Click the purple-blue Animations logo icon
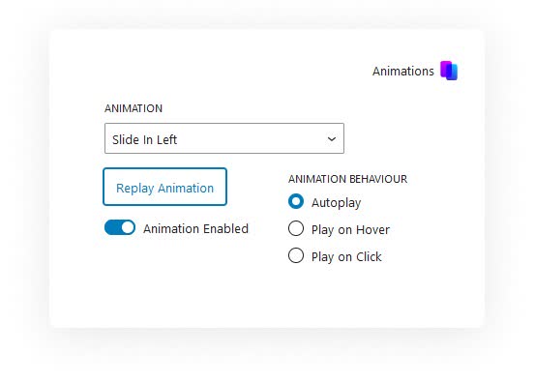Screen dimensions: 534x383 (449, 71)
